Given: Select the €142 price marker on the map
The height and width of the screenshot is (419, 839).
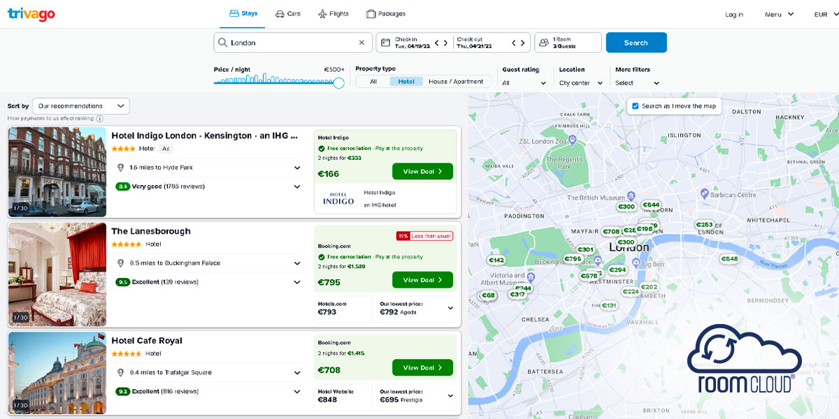Looking at the screenshot, I should coord(496,260).
